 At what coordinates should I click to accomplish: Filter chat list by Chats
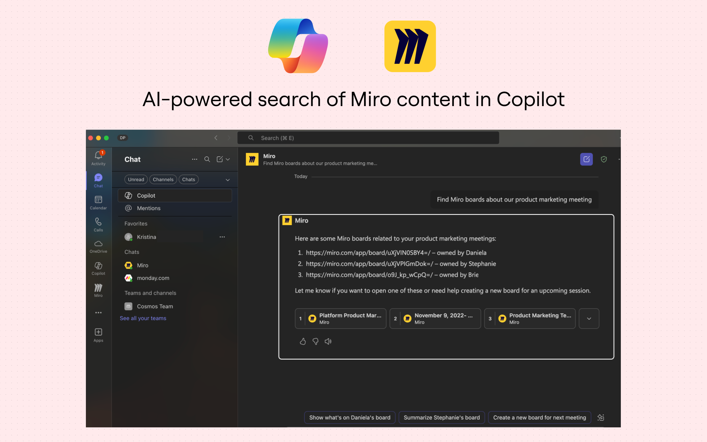188,180
